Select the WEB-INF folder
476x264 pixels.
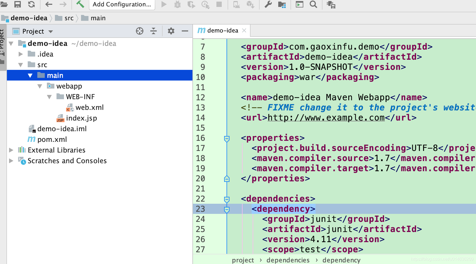(80, 97)
